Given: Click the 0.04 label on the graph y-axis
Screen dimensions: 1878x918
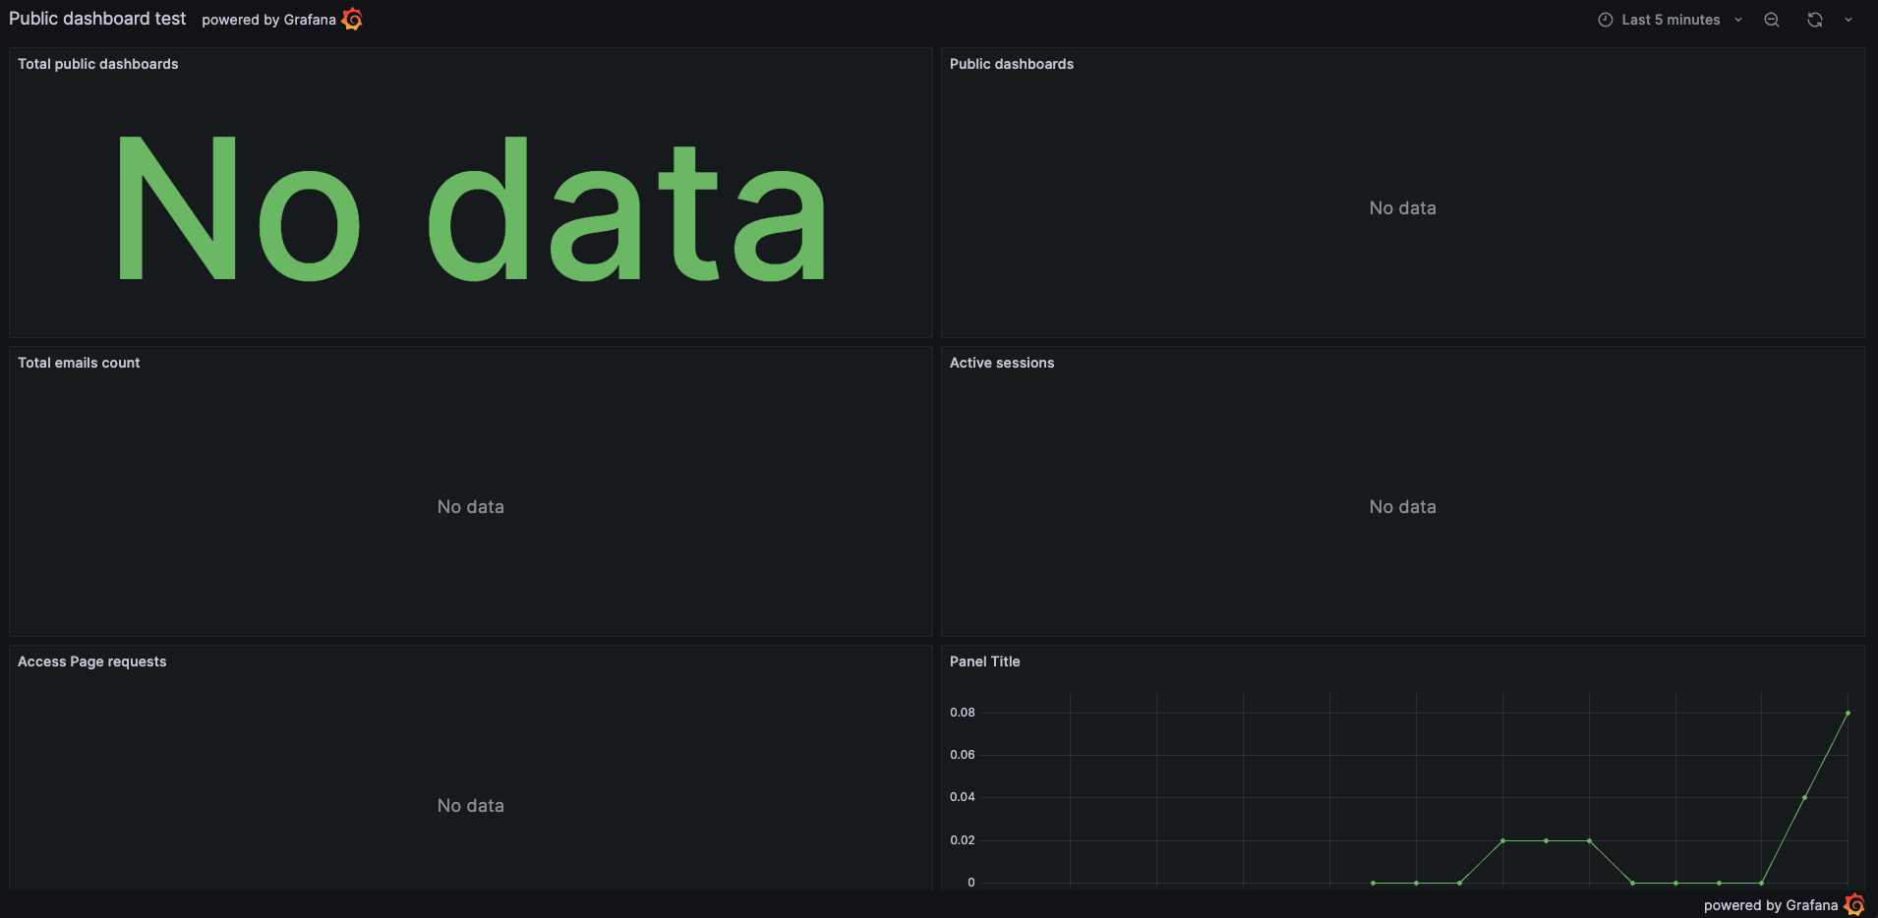Looking at the screenshot, I should pos(962,797).
